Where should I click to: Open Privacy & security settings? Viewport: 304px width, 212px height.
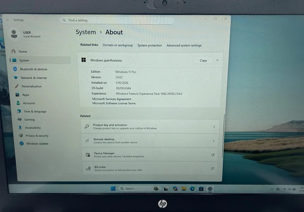click(37, 136)
